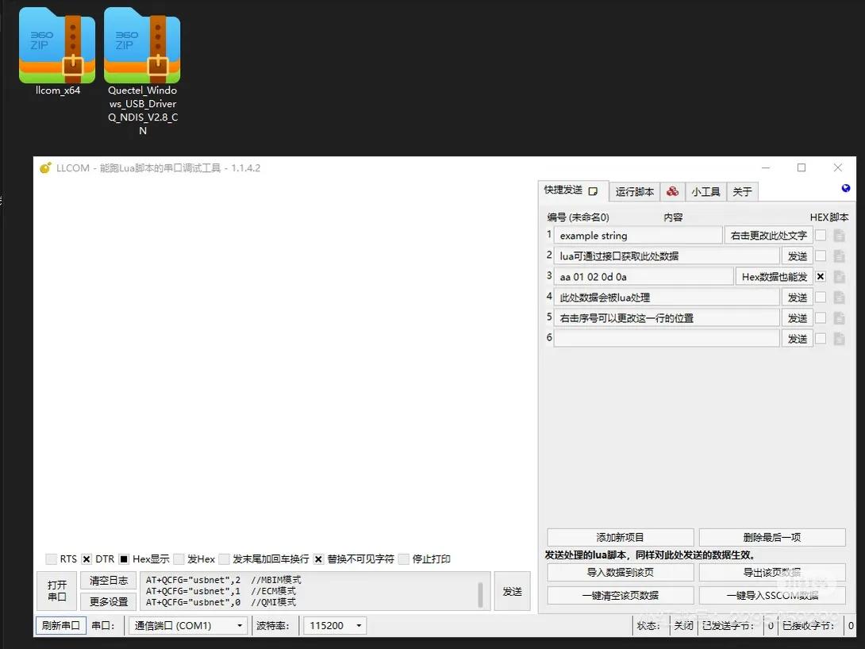Image resolution: width=865 pixels, height=649 pixels.
Task: Switch to the 快捷发送 tab
Action: 572,190
